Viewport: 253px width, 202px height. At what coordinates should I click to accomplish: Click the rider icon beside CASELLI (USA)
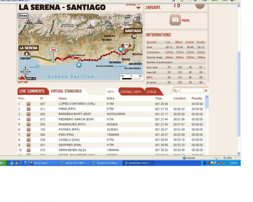pyautogui.click(x=28, y=140)
